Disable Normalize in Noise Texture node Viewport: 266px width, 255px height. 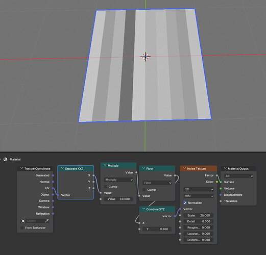click(185, 203)
